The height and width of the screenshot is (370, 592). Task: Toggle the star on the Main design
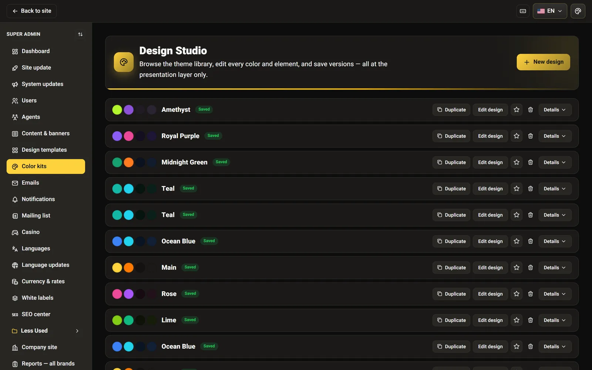pyautogui.click(x=517, y=268)
